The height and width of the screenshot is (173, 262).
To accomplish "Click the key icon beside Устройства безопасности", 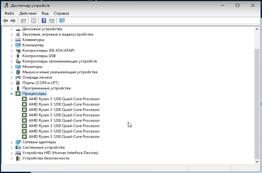I will click(18, 158).
